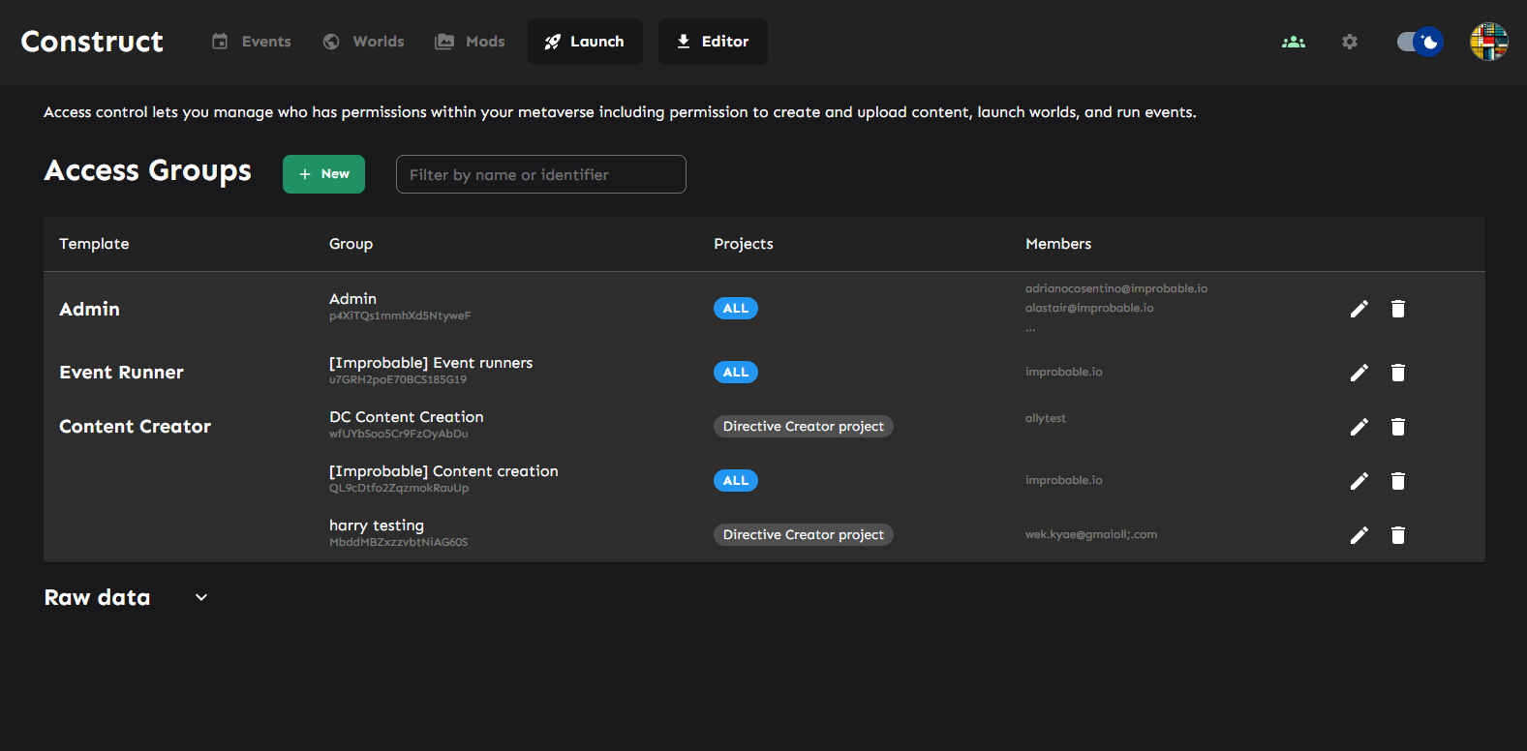The width and height of the screenshot is (1527, 751).
Task: Click the Editor download button
Action: 713,42
